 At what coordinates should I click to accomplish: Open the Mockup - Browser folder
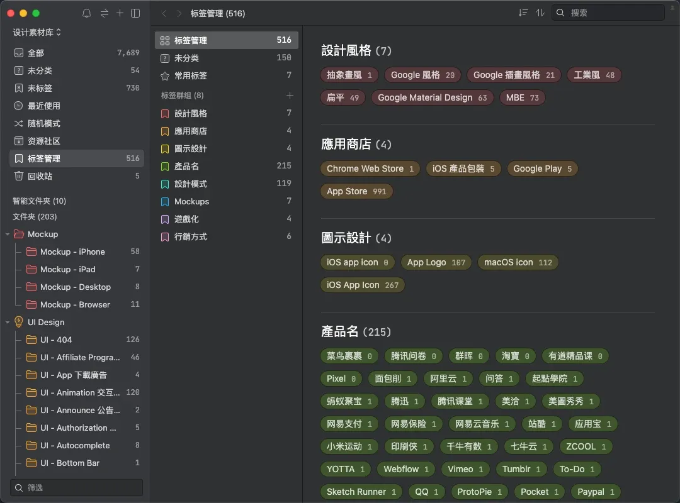coord(82,304)
